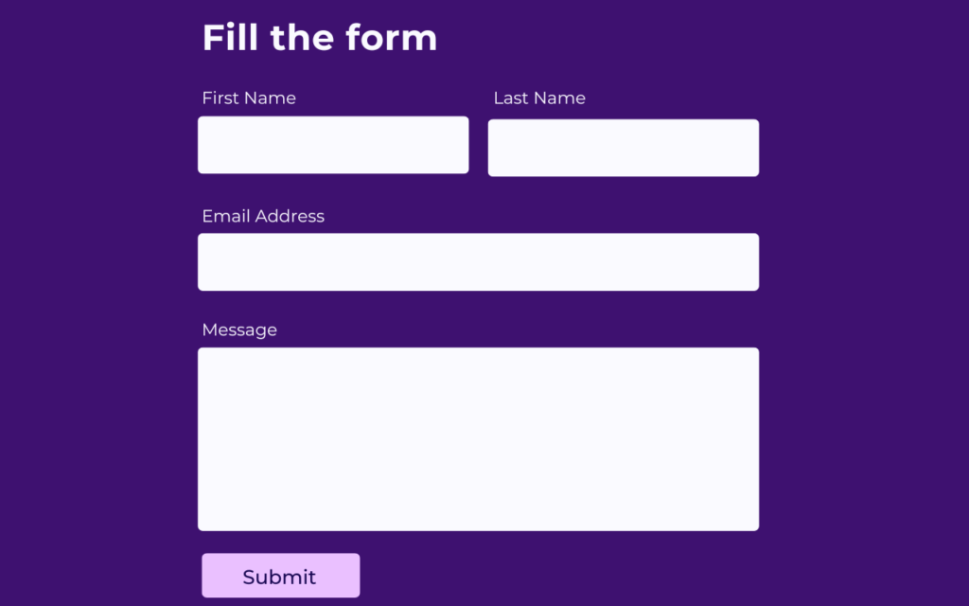Click the "First Name" label text
The width and height of the screenshot is (969, 606).
249,98
